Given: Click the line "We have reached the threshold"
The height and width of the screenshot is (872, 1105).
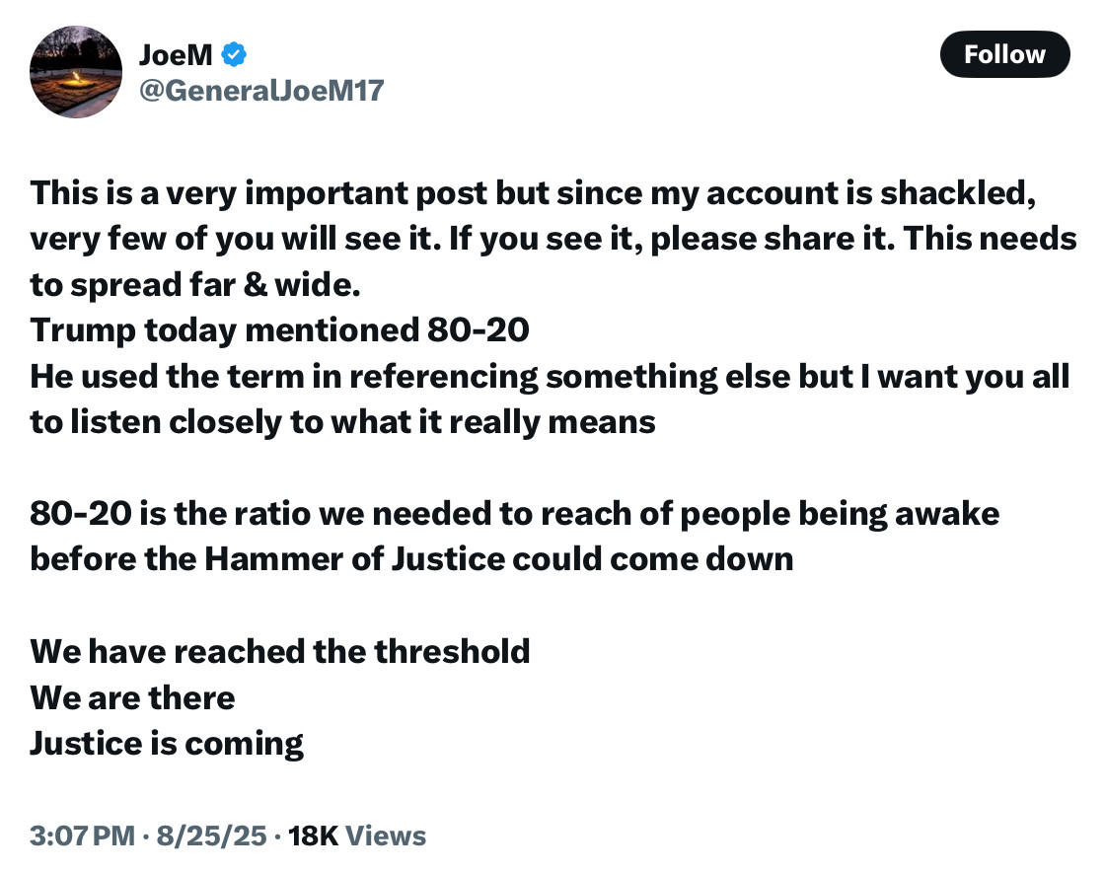Looking at the screenshot, I should 280,651.
